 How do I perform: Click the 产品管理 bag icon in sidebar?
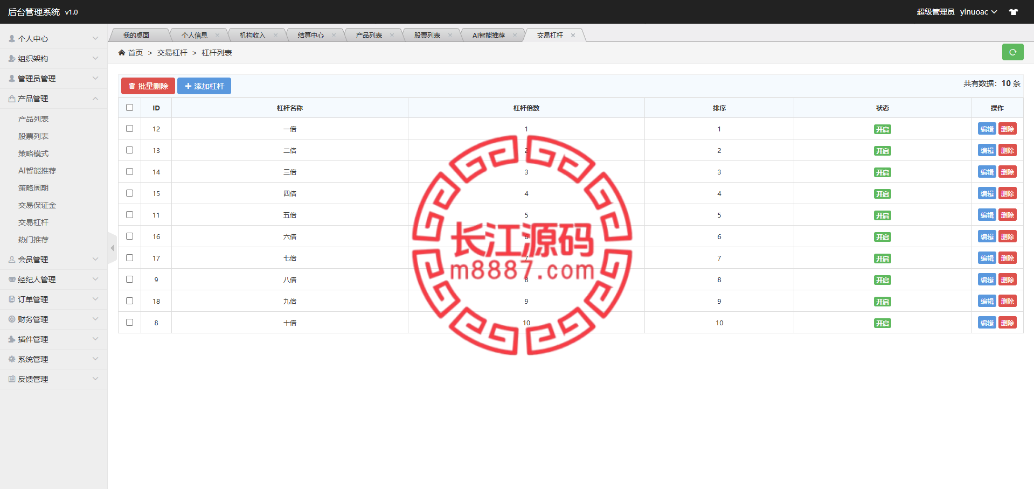pos(12,99)
